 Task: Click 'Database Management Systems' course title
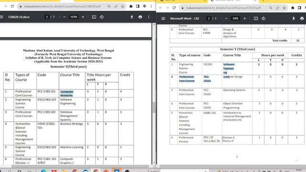[69, 116]
